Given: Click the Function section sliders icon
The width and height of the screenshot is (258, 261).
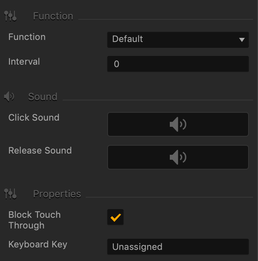Looking at the screenshot, I should point(10,16).
